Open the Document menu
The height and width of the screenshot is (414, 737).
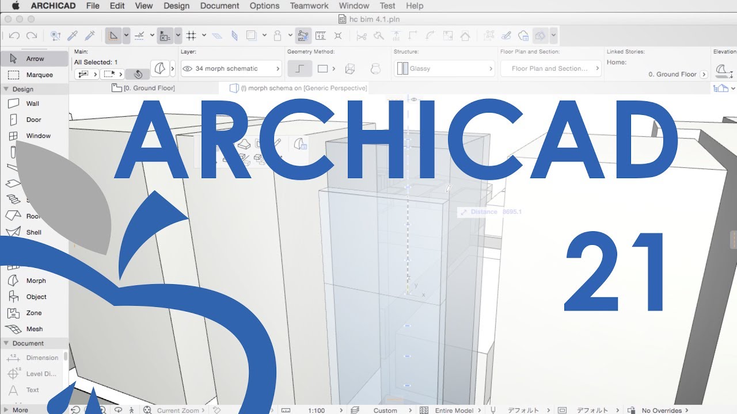click(220, 6)
